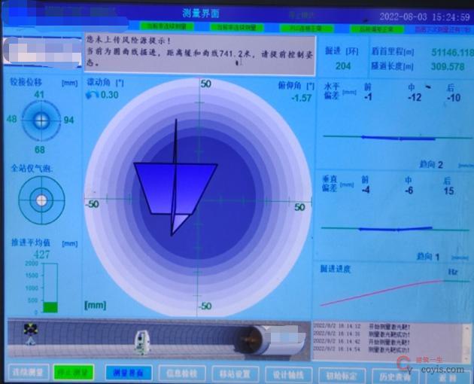474x384 pixels.
Task: Click horizontal deviation 前 value -1
Action: [x=368, y=97]
